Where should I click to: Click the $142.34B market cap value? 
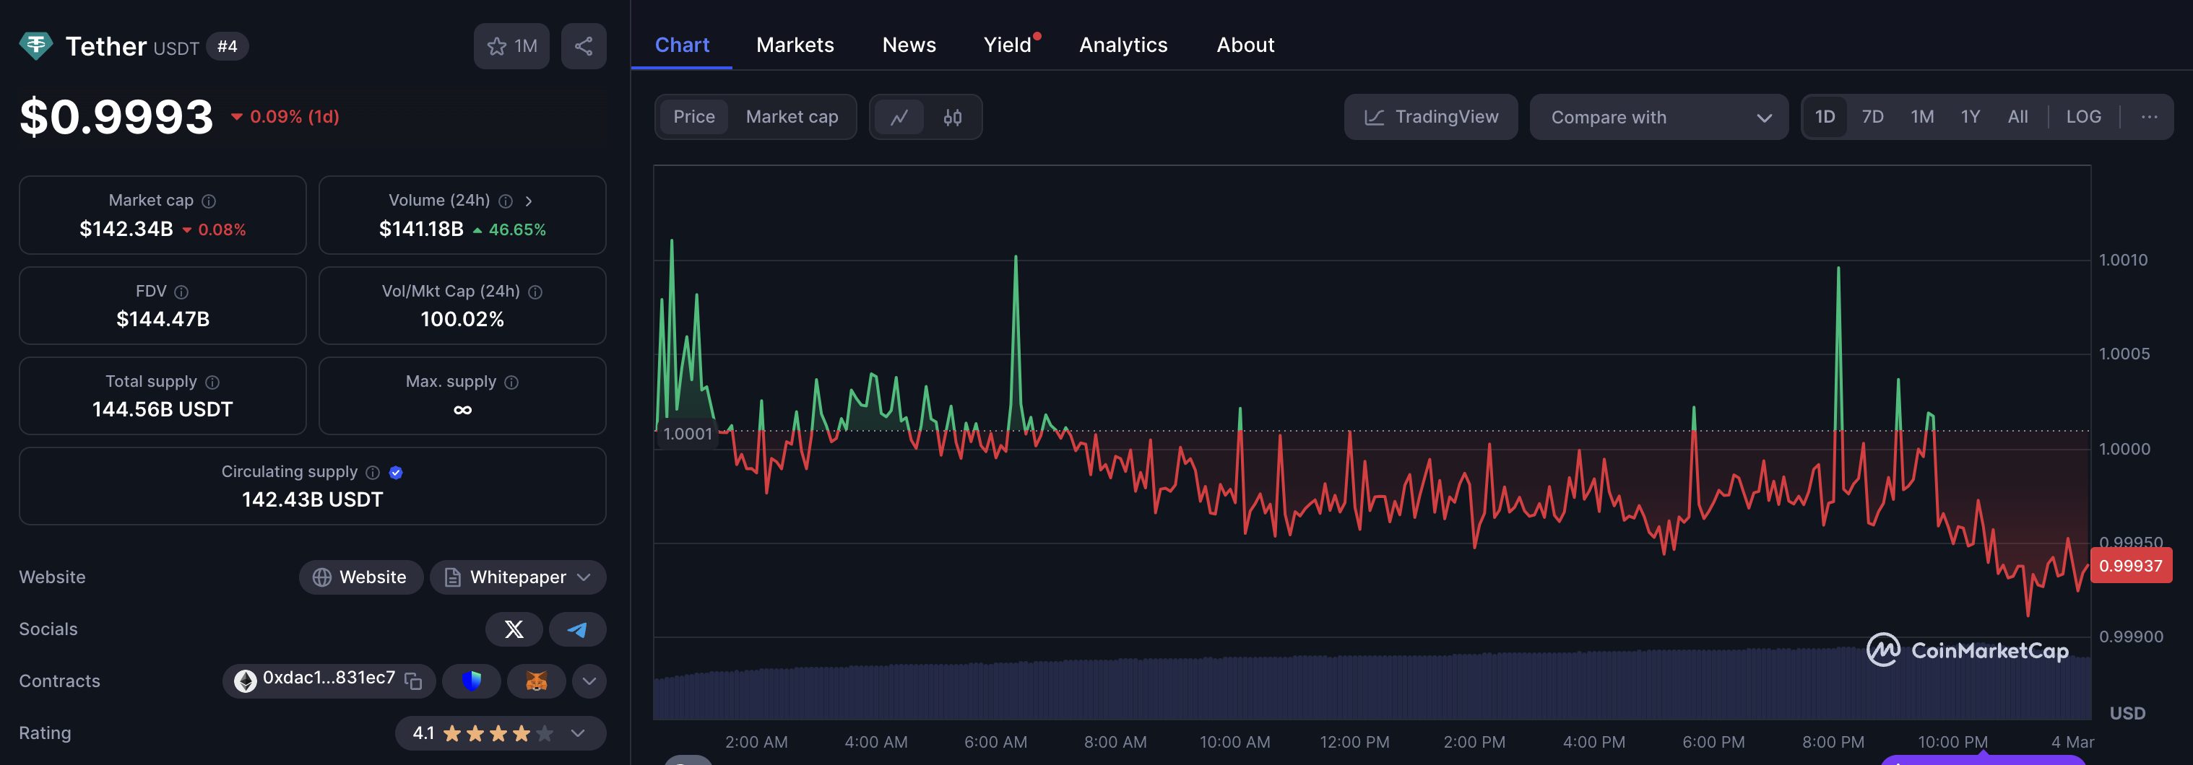[x=126, y=229]
